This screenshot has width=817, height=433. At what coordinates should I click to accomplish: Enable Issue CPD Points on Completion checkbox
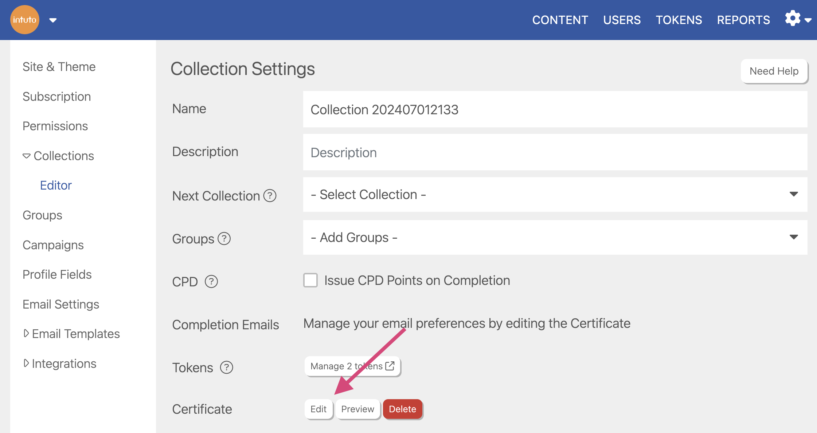coord(310,280)
